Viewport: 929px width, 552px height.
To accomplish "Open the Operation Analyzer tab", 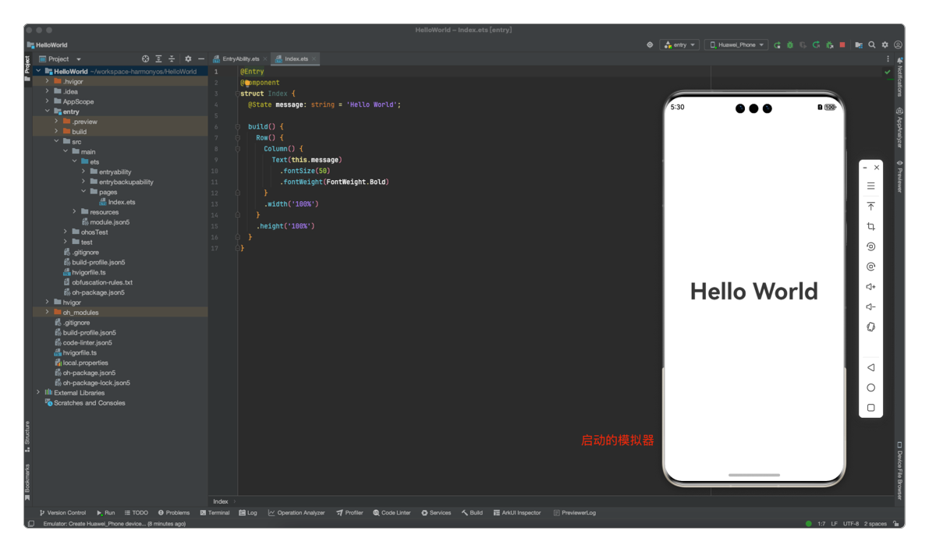I will click(296, 513).
